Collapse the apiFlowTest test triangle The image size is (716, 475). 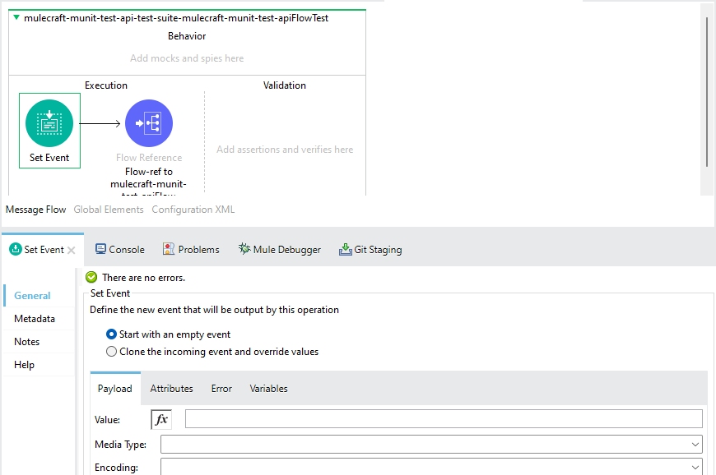click(16, 17)
